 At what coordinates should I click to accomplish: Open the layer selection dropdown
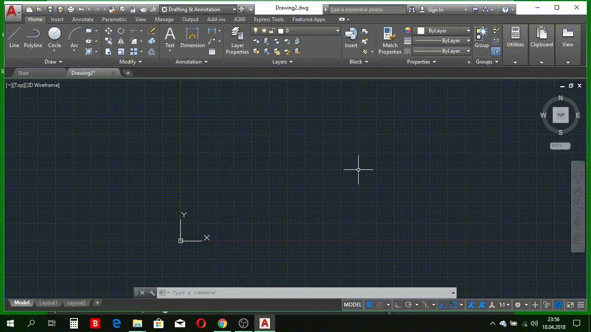[x=296, y=31]
